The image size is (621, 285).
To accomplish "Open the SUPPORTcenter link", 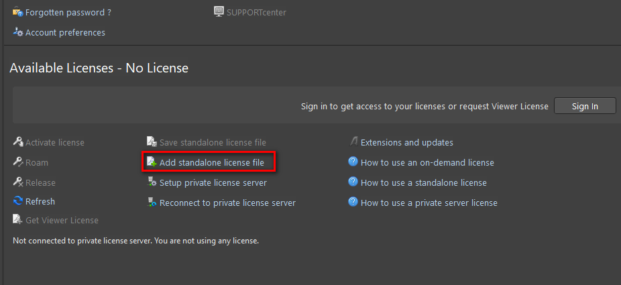I will click(x=258, y=12).
